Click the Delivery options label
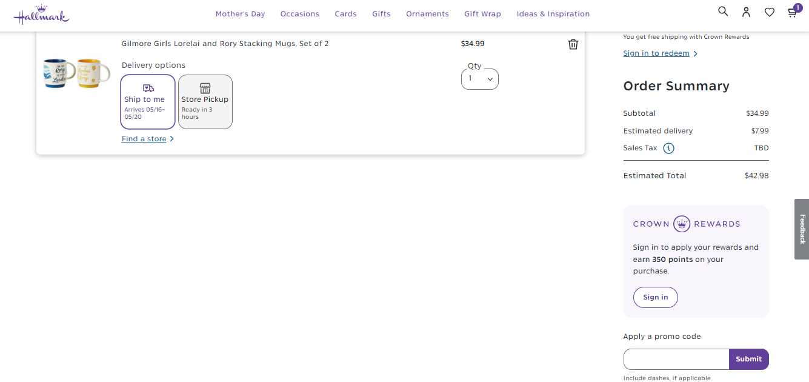Screen dimensions: 809x382 coord(153,65)
